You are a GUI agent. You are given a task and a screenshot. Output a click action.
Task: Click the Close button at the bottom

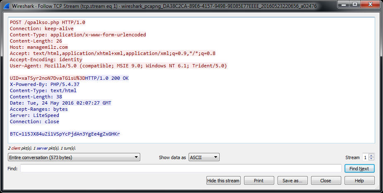tap(326, 181)
